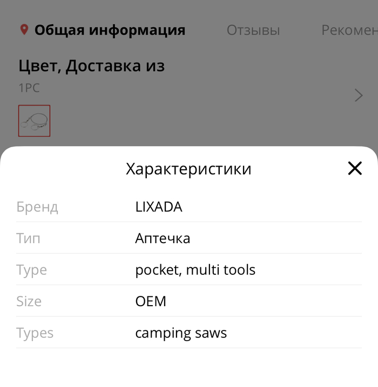Tap the Size row label
Screen dimensions: 378x387
click(29, 301)
